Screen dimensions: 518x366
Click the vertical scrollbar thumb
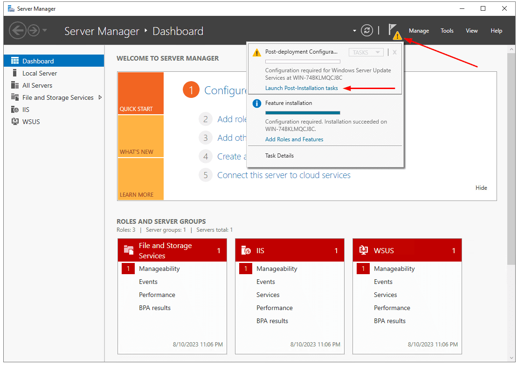(511, 159)
